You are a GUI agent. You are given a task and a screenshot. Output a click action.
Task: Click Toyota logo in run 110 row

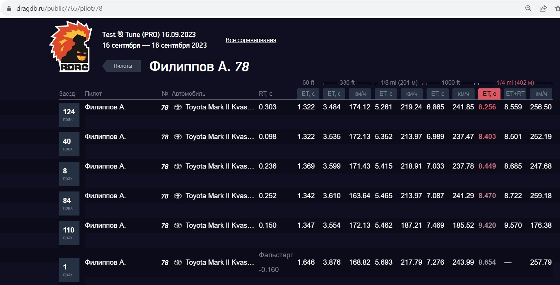coord(178,225)
